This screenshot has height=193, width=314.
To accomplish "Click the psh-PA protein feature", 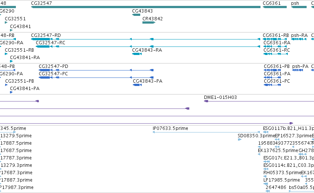I will (297, 70).
